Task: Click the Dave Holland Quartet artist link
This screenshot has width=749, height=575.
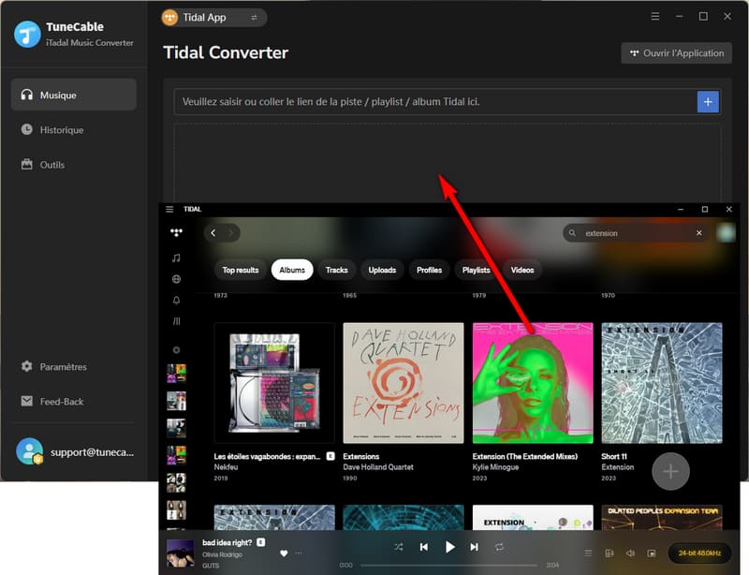Action: (x=378, y=467)
